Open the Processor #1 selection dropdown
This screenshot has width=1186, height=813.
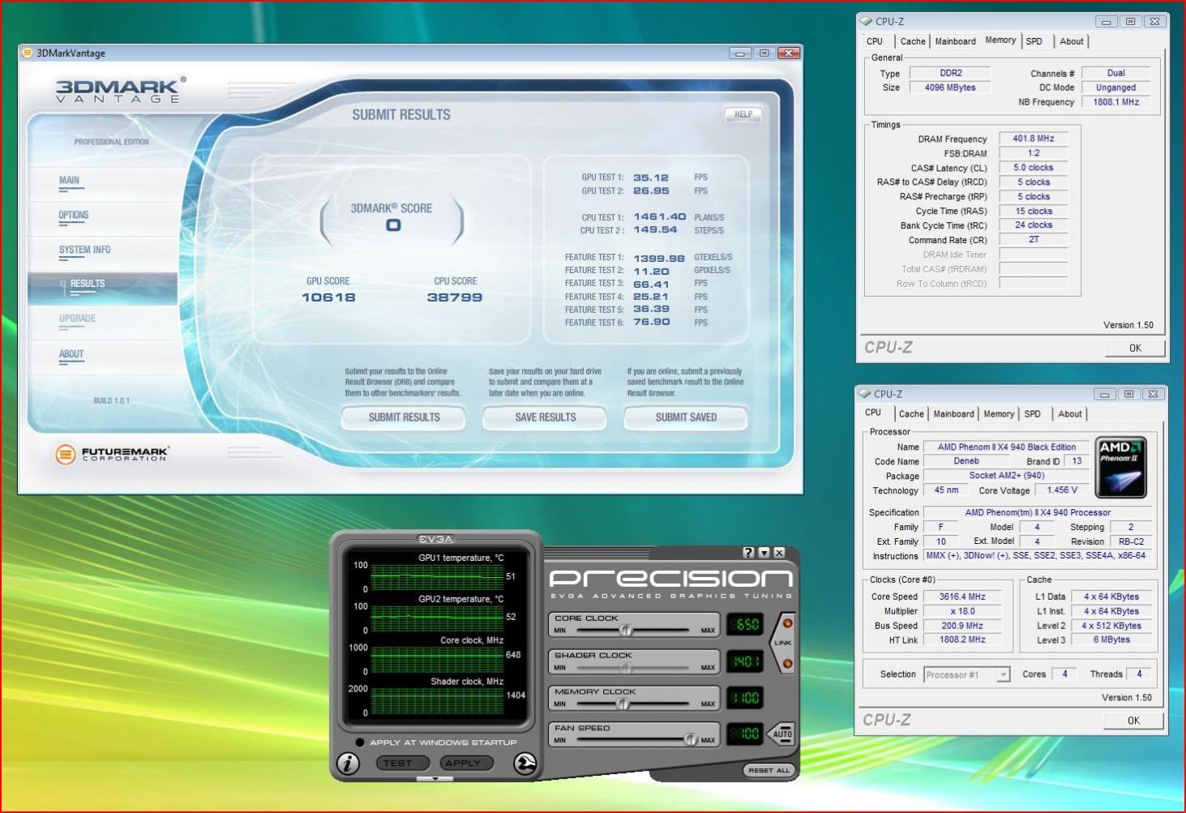(x=1004, y=674)
